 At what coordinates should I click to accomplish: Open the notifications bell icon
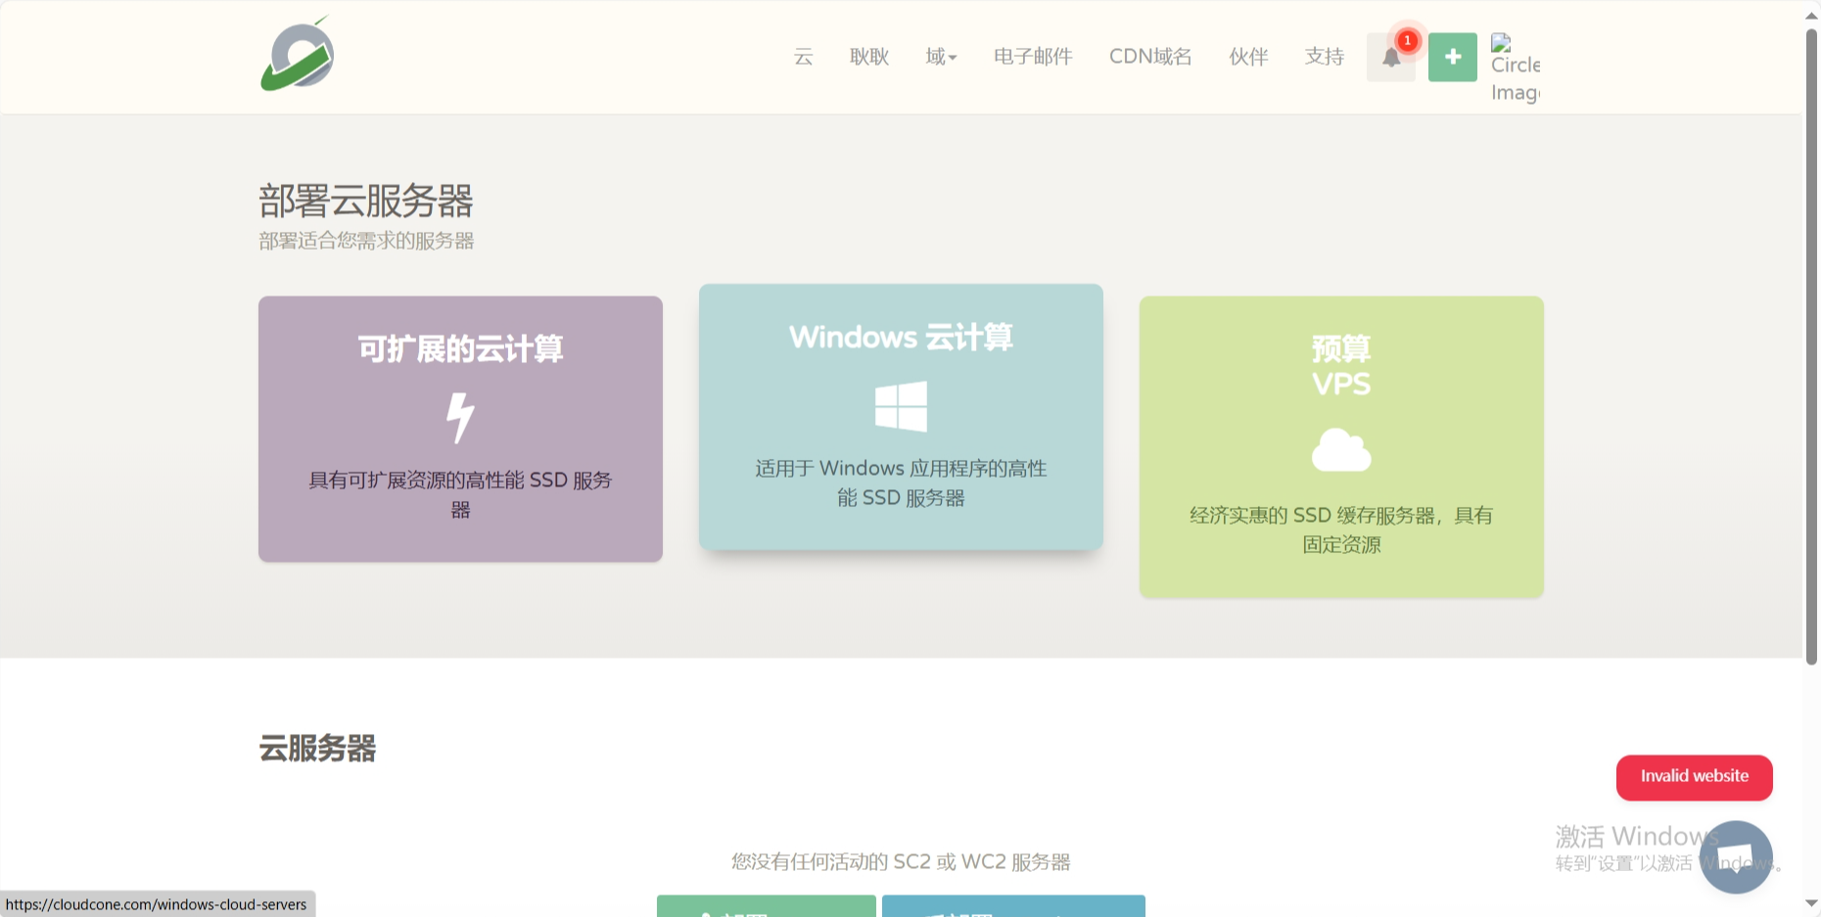click(x=1390, y=57)
